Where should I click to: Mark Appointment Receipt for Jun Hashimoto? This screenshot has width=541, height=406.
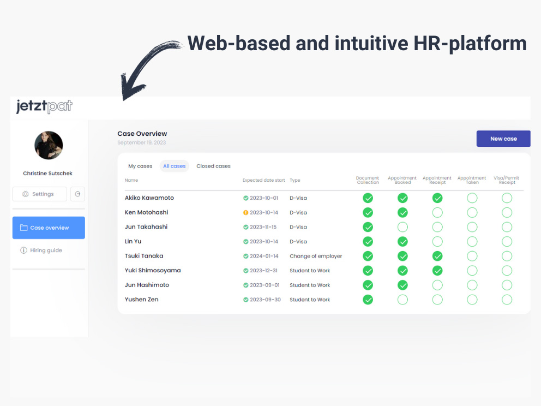[x=437, y=285]
